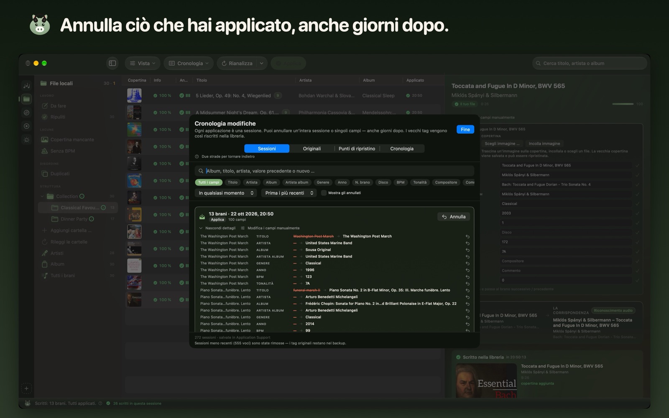Image resolution: width=669 pixels, height=418 pixels.
Task: Click the pig mascot icon in status bar
Action: pos(27,403)
